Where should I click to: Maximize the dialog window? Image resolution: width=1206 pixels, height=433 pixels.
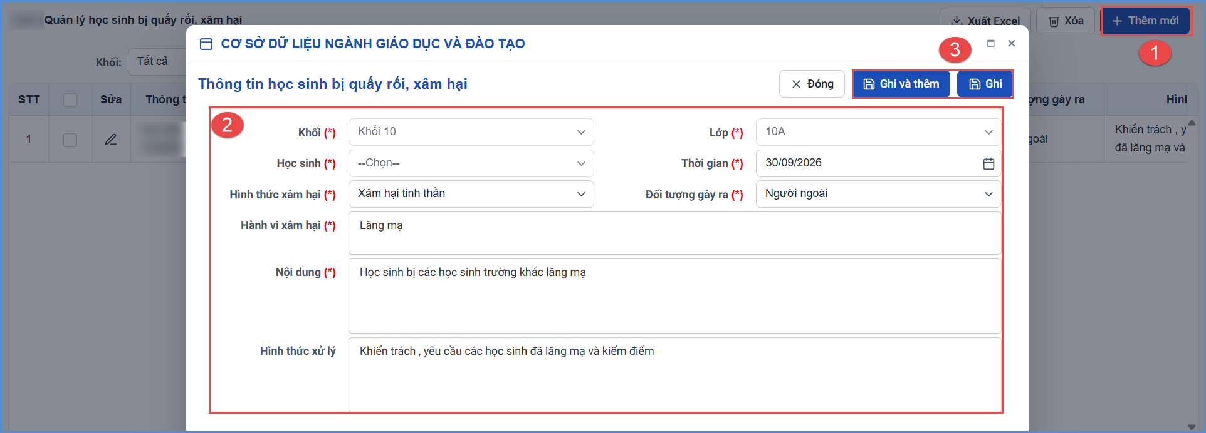point(990,43)
